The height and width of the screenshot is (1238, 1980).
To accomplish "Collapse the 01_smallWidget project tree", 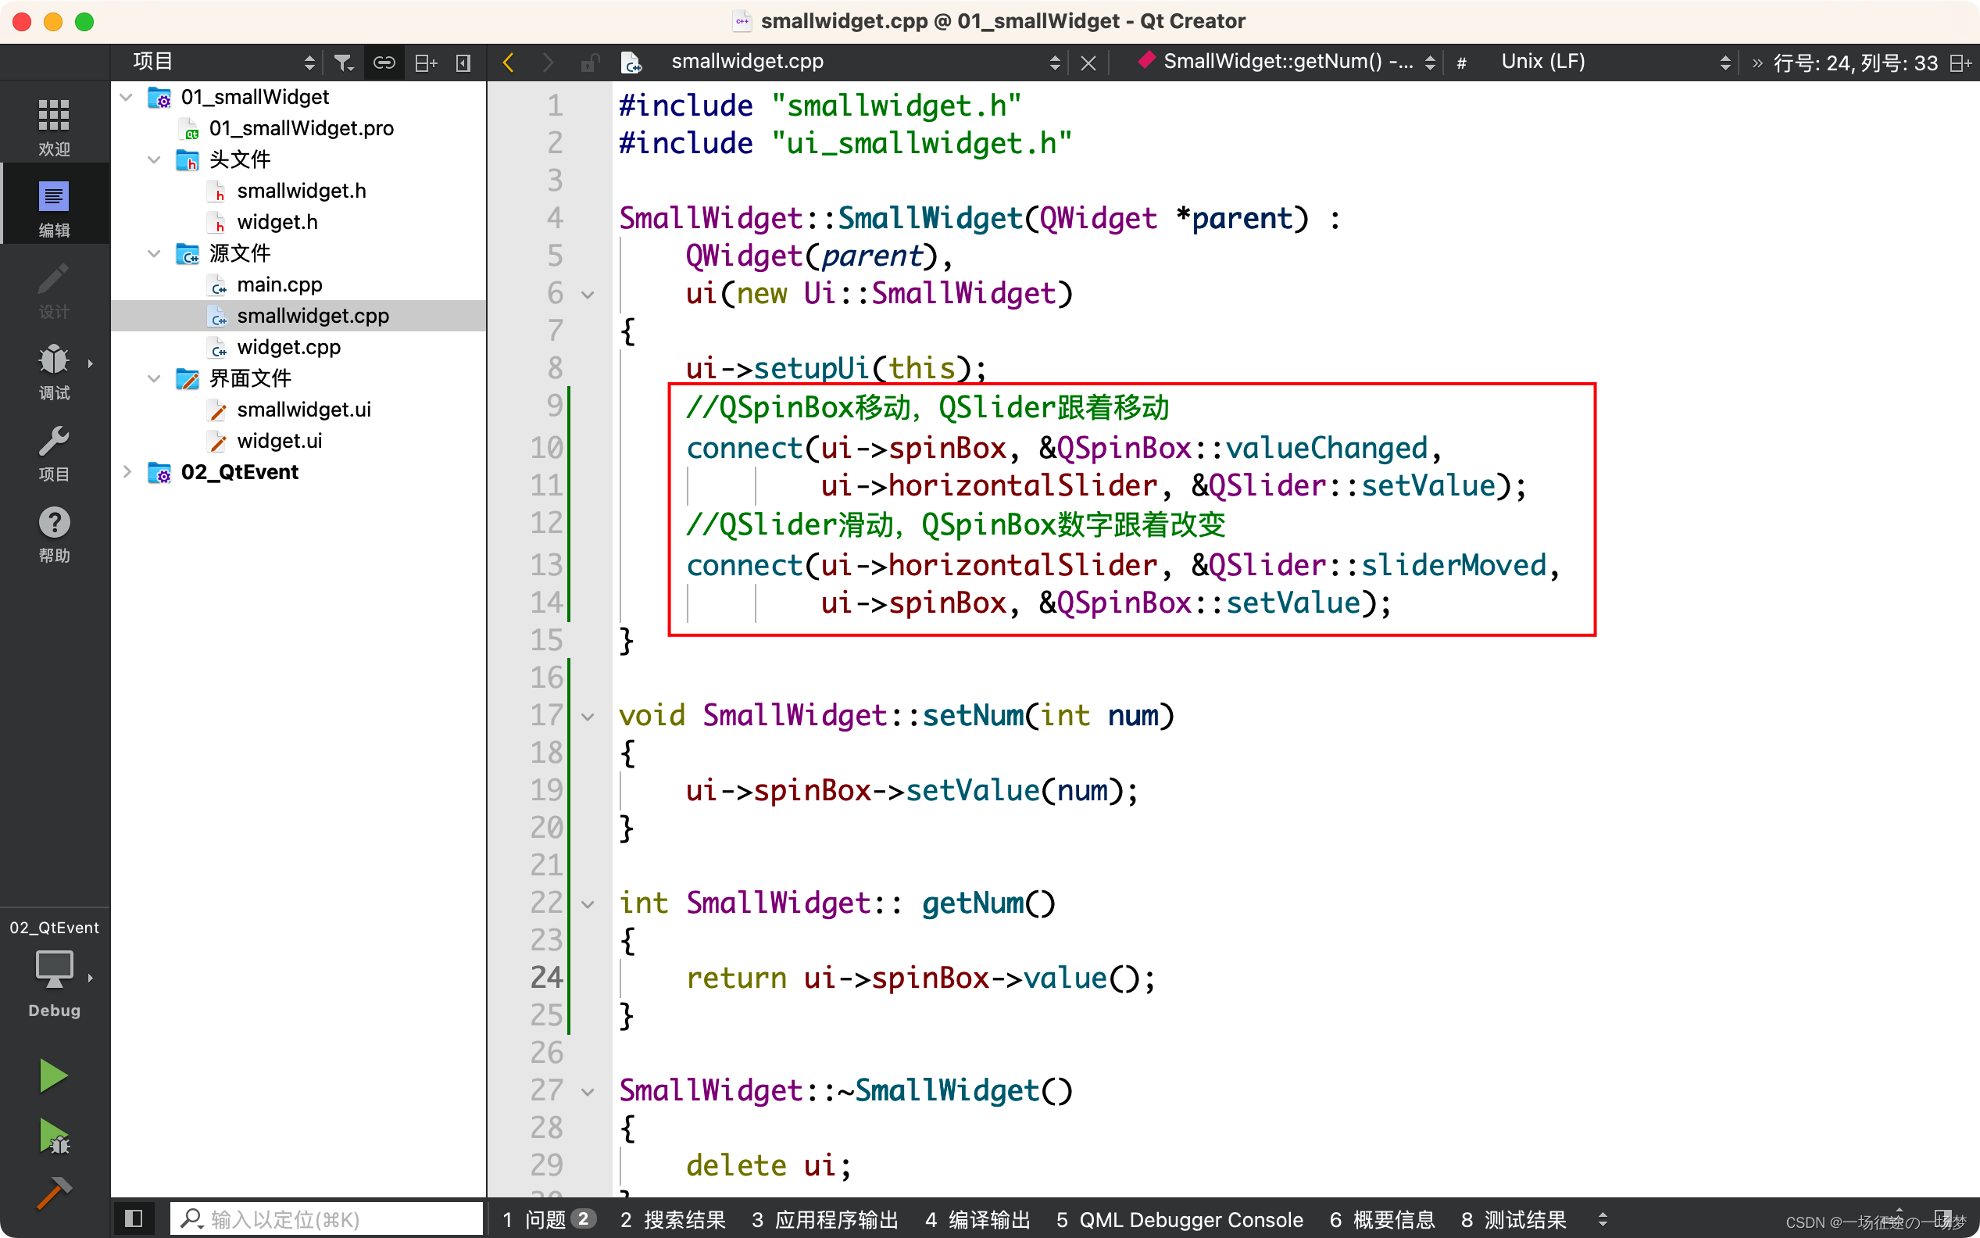I will (127, 97).
